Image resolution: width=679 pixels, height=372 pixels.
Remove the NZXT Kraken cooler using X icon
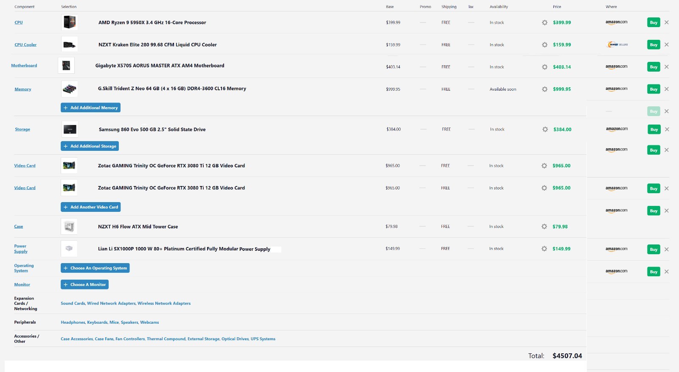tap(666, 44)
